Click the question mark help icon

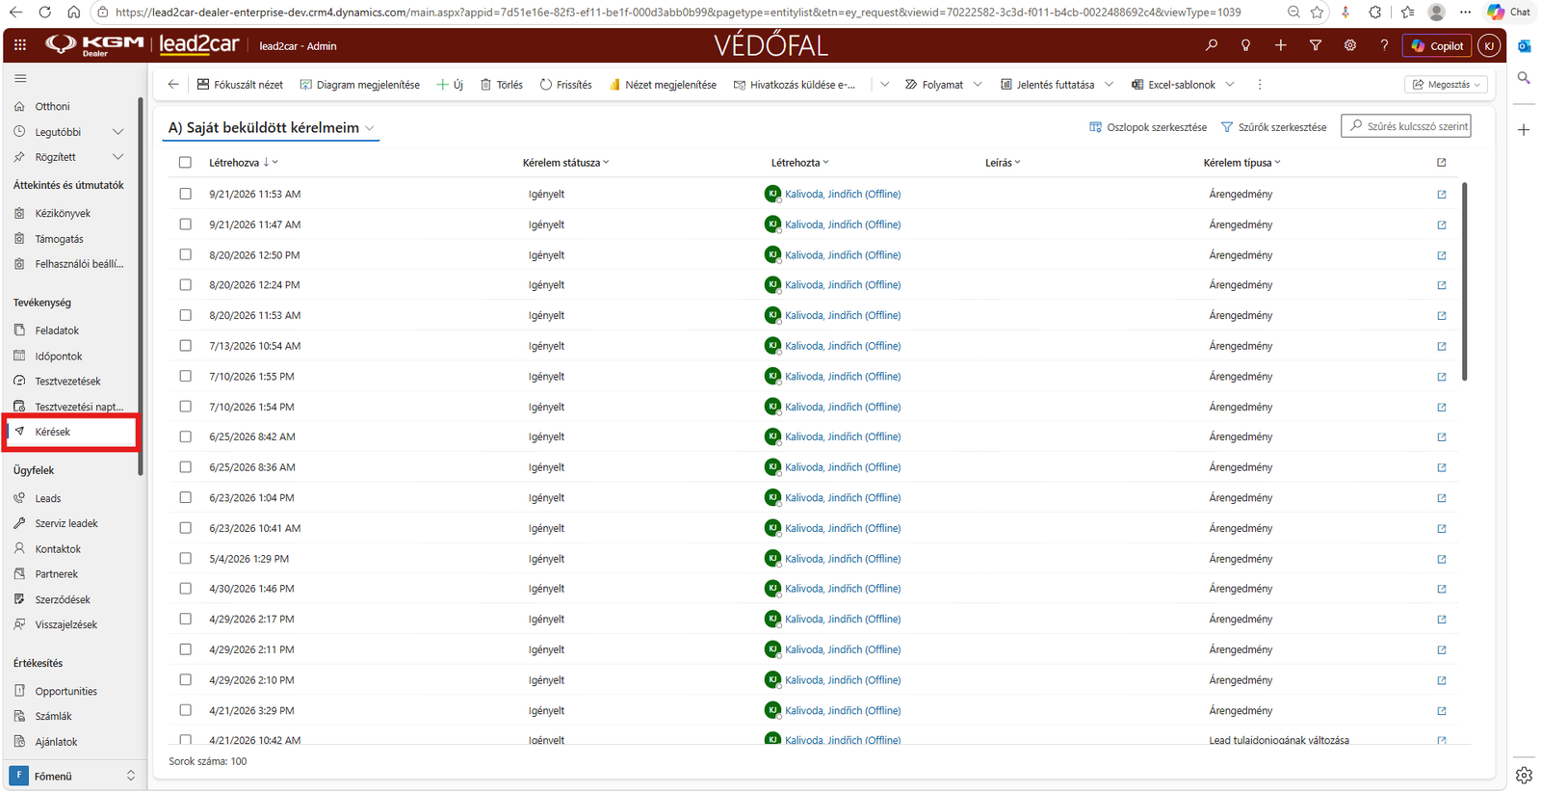[x=1384, y=45]
